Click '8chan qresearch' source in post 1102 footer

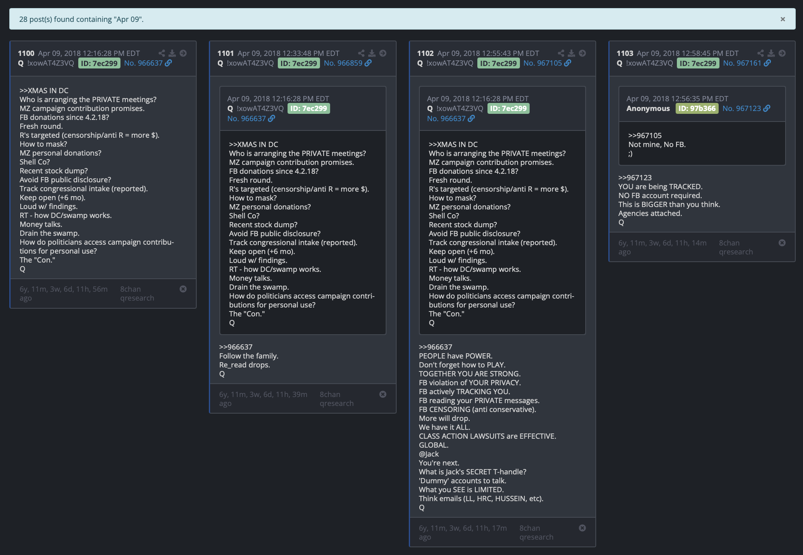pyautogui.click(x=536, y=533)
